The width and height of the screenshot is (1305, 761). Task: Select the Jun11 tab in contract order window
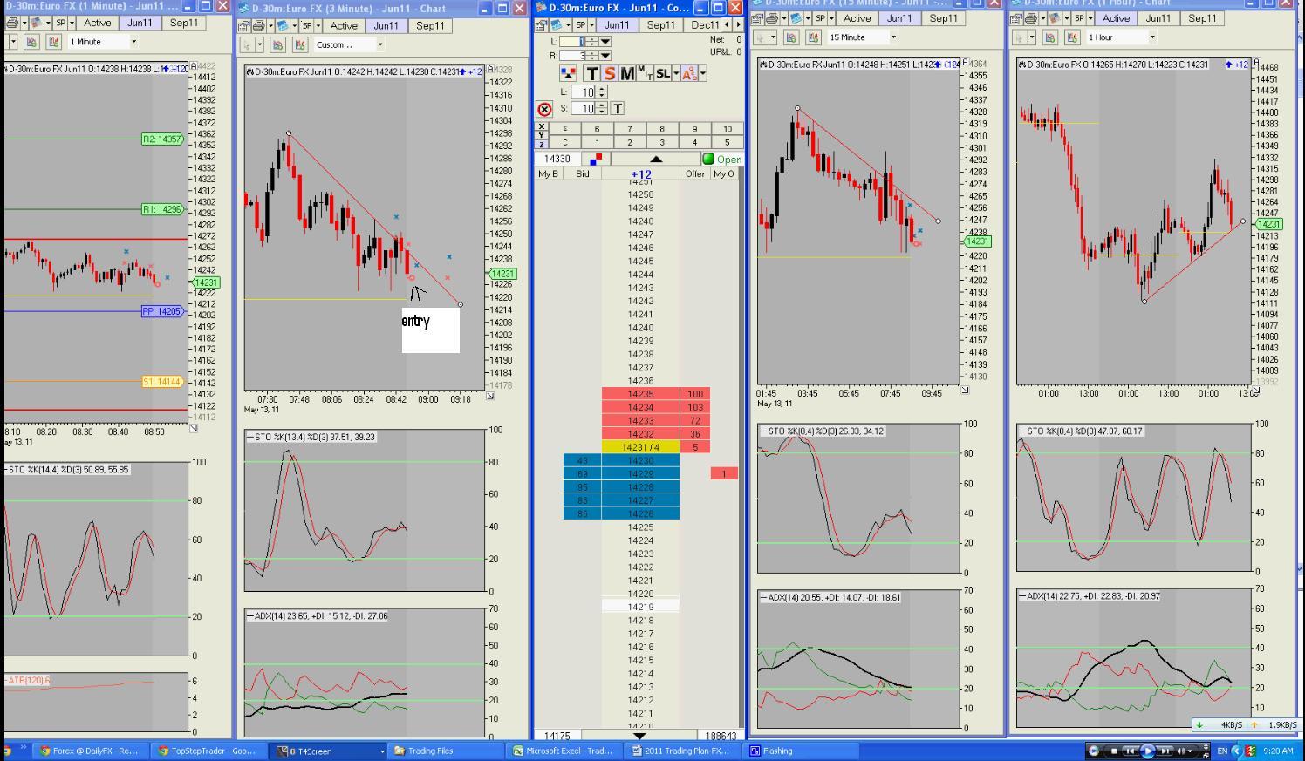pyautogui.click(x=617, y=25)
